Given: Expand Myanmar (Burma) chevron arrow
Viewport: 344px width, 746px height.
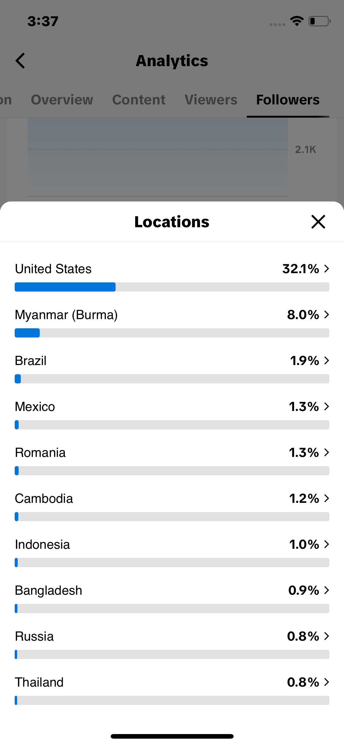Looking at the screenshot, I should [327, 315].
